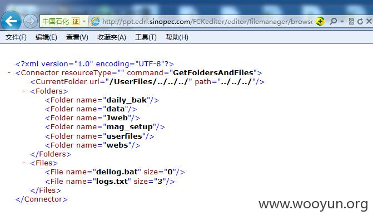This screenshot has height=220, width=373.
Task: Click the size="3" attribute of logs.txt
Action: point(150,182)
